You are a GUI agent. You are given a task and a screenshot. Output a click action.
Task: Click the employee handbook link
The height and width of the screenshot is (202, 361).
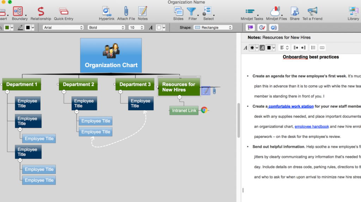coord(312,126)
